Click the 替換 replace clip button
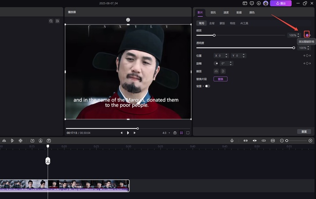 click(221, 79)
